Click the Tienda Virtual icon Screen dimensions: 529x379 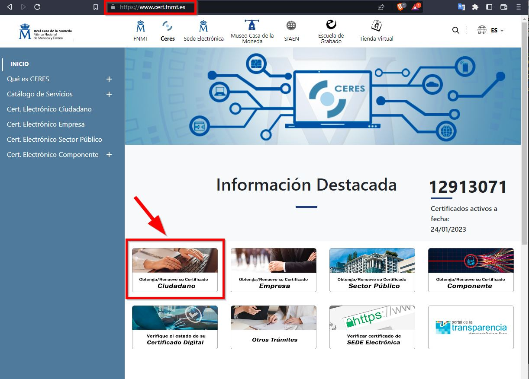tap(376, 30)
